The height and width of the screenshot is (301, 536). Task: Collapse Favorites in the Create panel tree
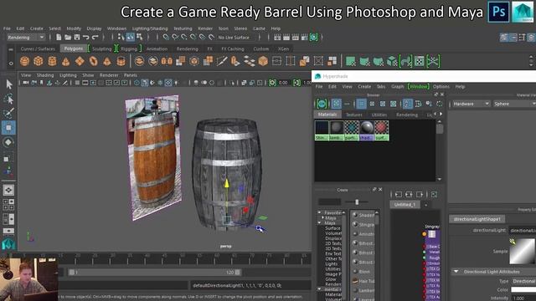[x=319, y=212]
